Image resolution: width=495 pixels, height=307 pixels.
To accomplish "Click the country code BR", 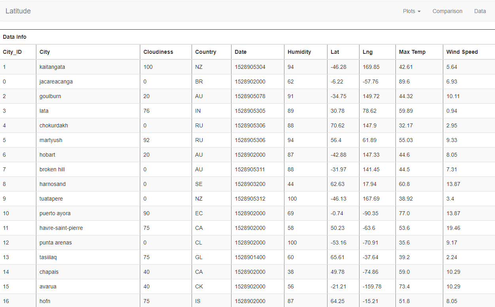I will 199,81.
